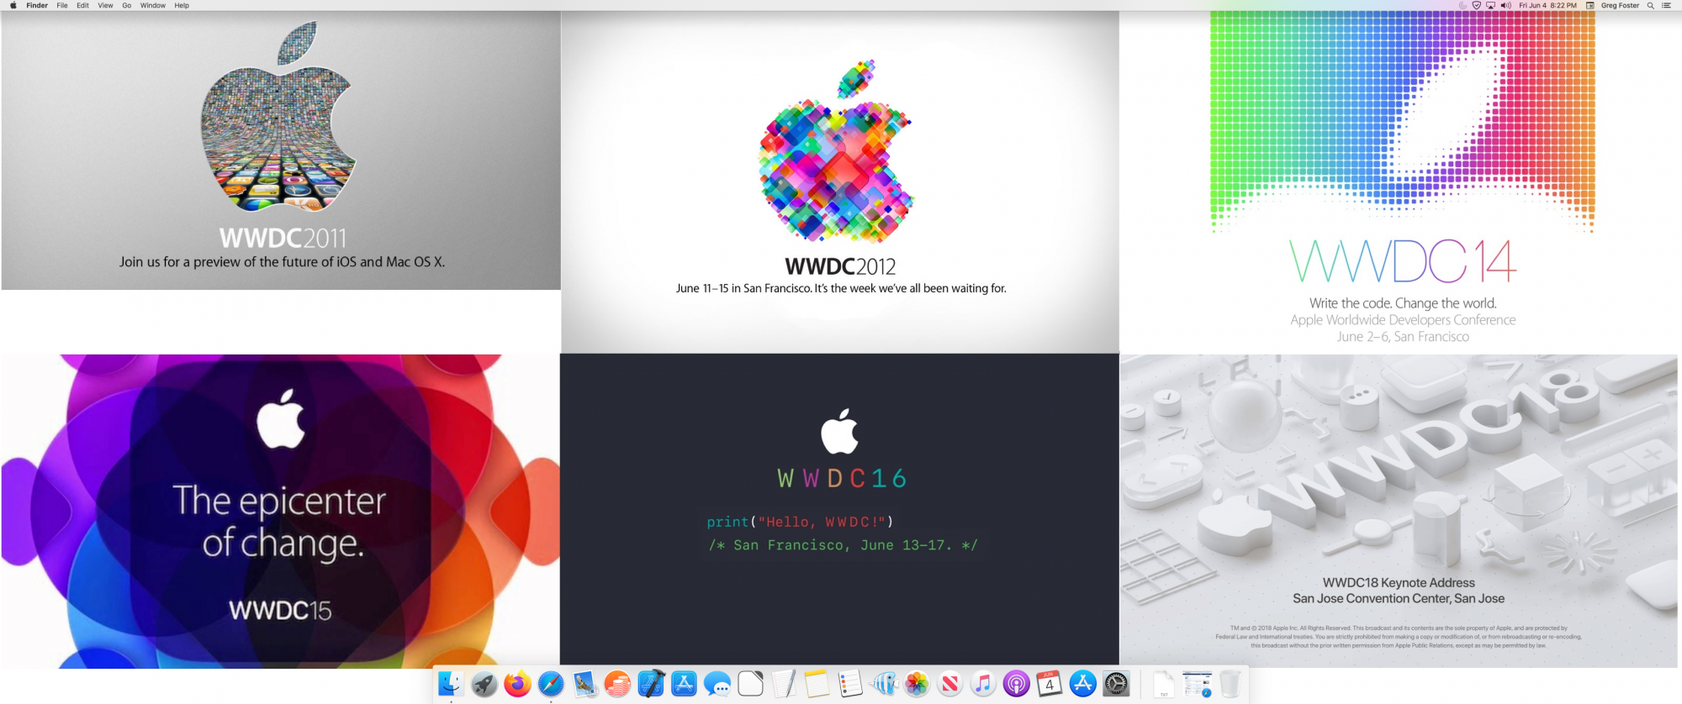The width and height of the screenshot is (1682, 704).
Task: Open LibreOffice white document icon in Dock
Action: (750, 684)
